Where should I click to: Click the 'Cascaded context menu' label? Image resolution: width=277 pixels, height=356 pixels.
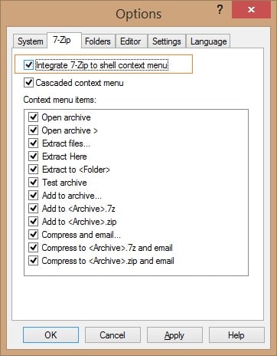(x=80, y=83)
